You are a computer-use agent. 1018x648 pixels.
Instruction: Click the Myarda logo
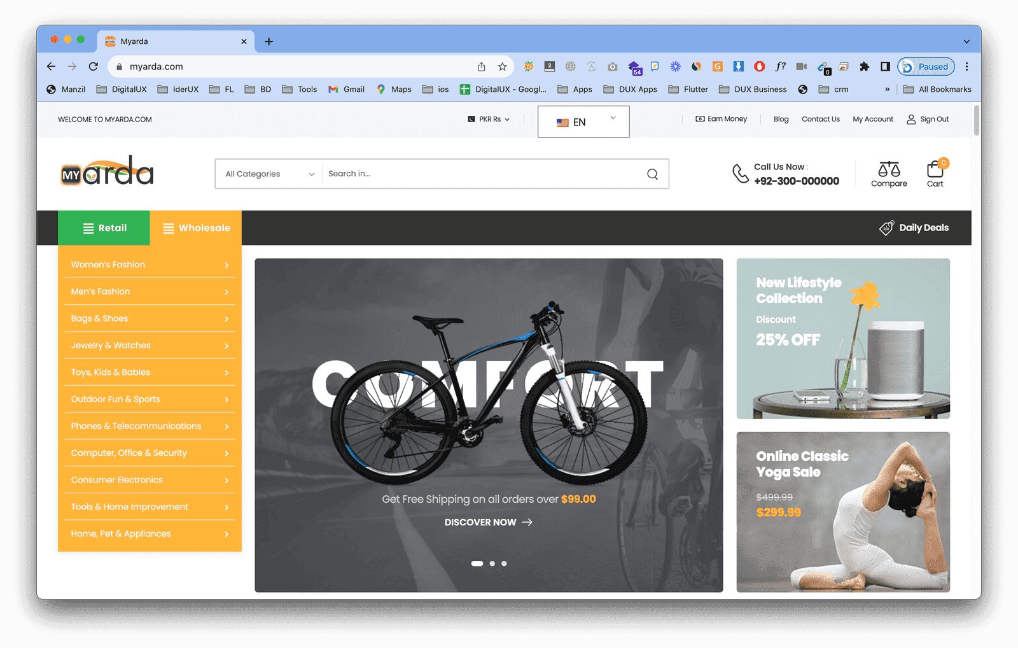pyautogui.click(x=107, y=171)
